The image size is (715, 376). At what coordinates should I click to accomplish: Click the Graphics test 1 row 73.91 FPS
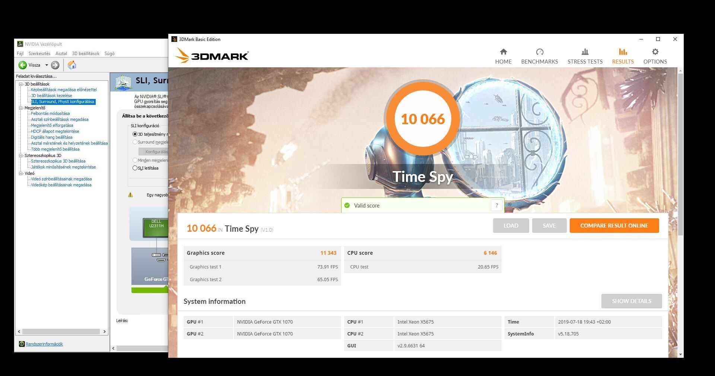click(262, 267)
